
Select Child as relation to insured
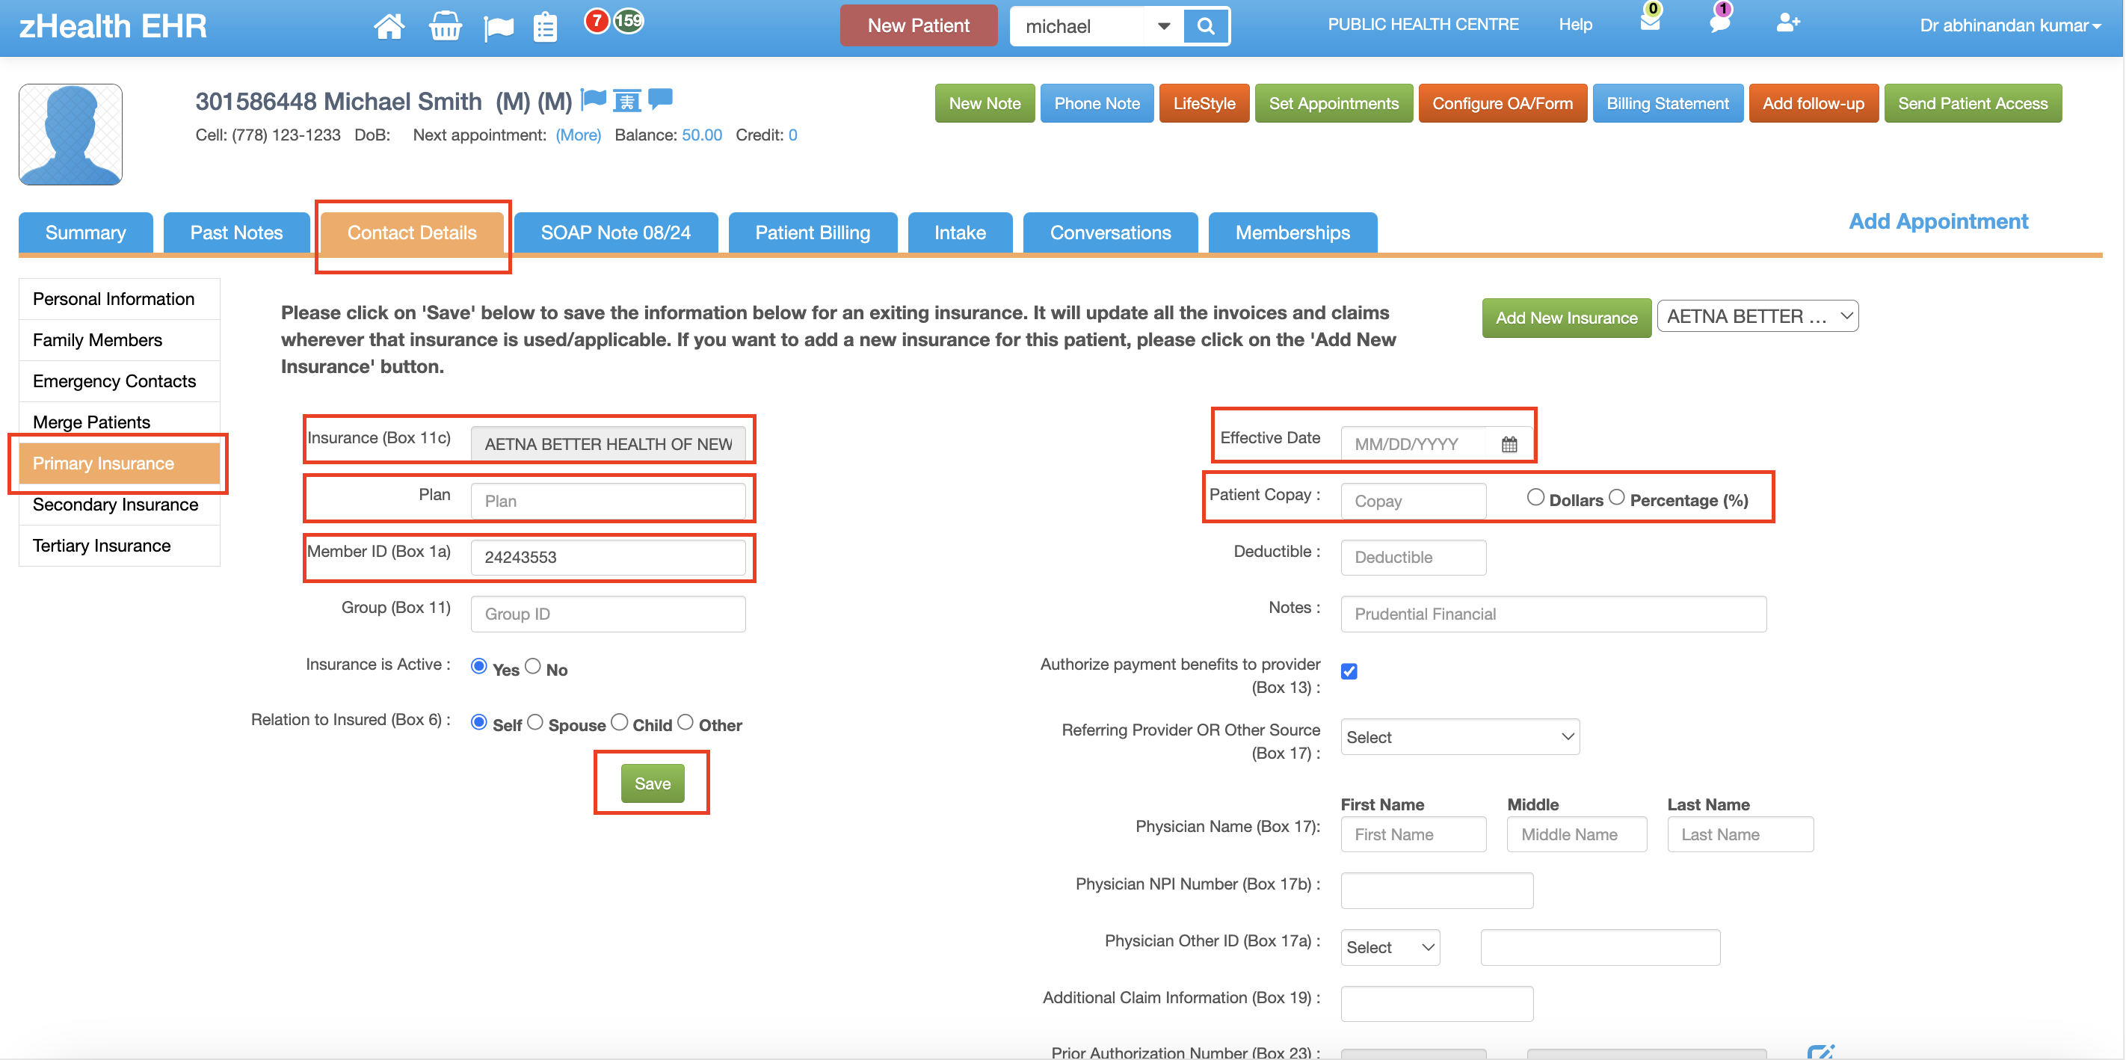pos(620,722)
